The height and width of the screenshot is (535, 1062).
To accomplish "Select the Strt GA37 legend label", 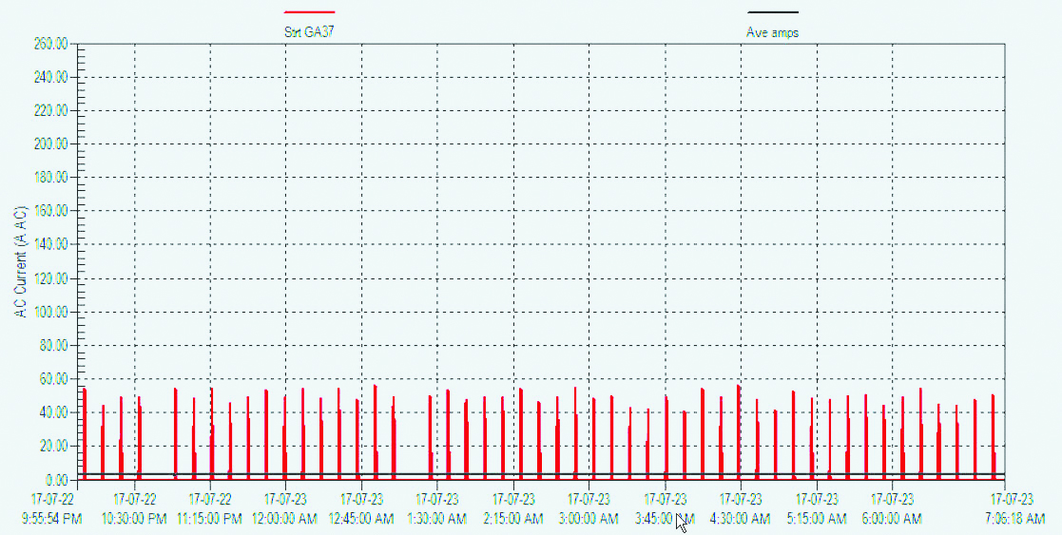I will 309,32.
